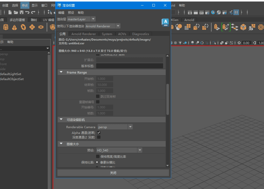Click the version label input field

[x=129, y=66]
